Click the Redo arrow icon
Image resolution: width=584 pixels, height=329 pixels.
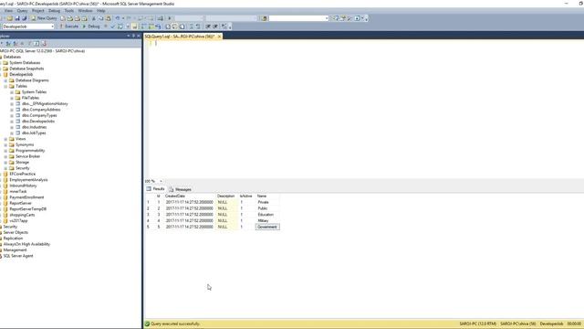pos(129,18)
